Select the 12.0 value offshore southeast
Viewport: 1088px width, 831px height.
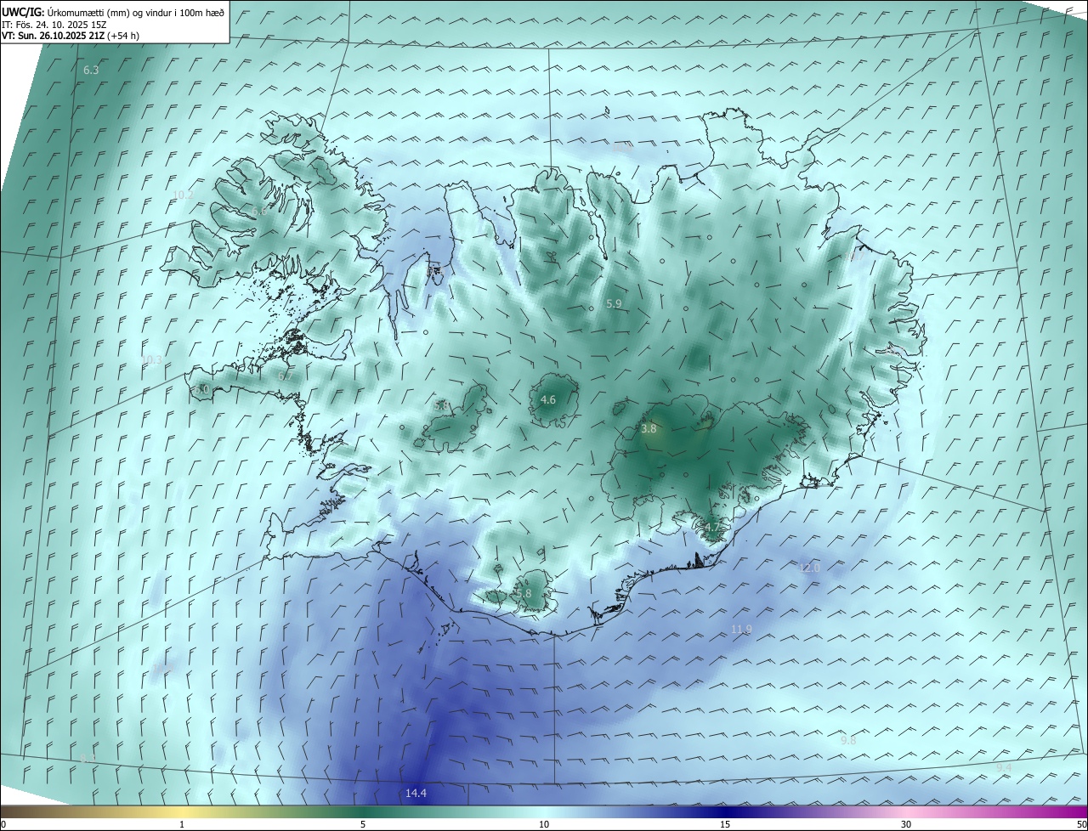pyautogui.click(x=809, y=567)
